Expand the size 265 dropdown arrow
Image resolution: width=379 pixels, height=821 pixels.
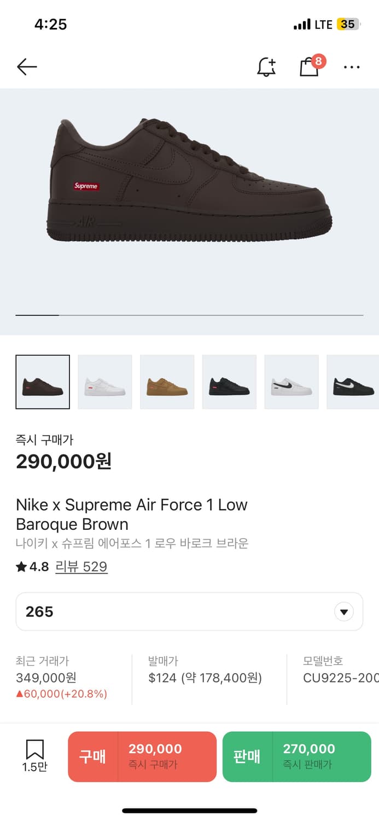(343, 611)
